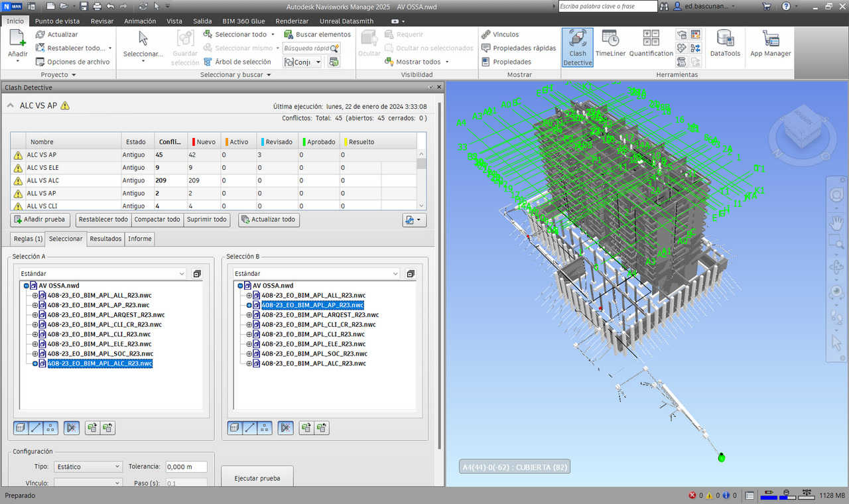Open the shopping cart icon in title bar
This screenshot has width=849, height=504.
tap(767, 6)
